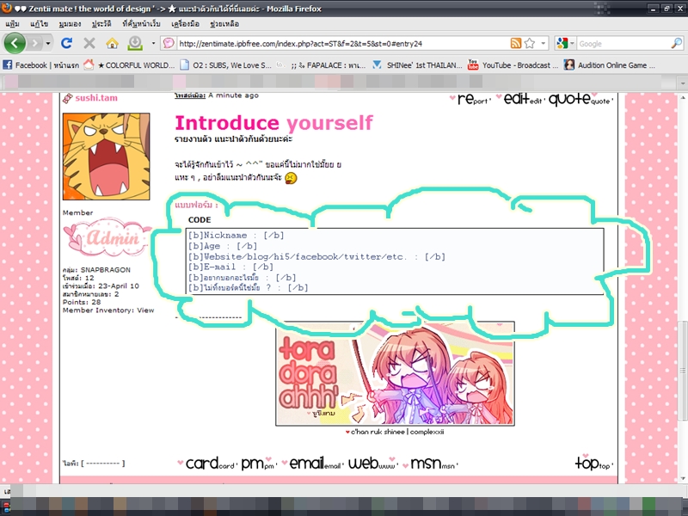Screen dimensions: 688x516
Task: Open the มุมมอง (View) menu
Action: click(70, 24)
